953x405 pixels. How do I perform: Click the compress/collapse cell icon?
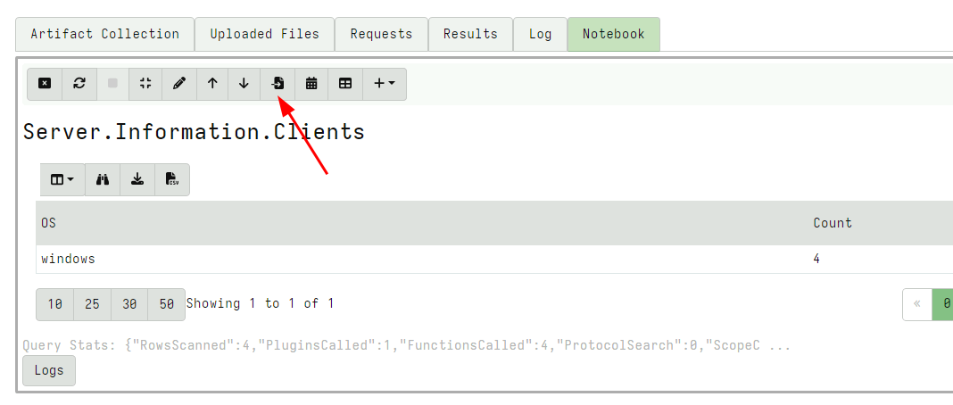(x=145, y=84)
